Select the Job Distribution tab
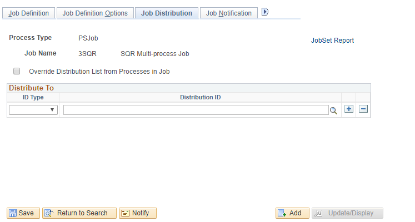Screen dimensions: 415x222 pos(167,13)
